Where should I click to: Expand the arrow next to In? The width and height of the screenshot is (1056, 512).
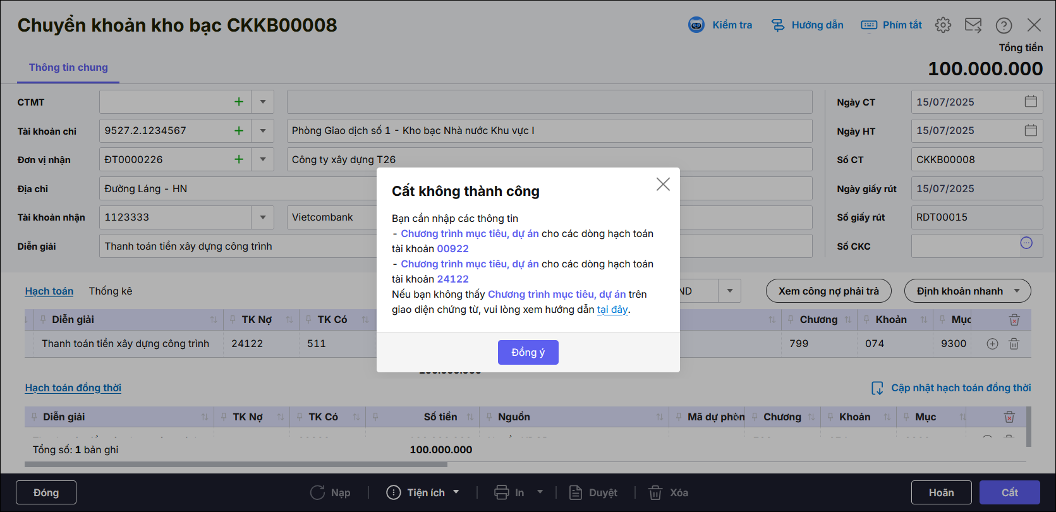coord(540,492)
